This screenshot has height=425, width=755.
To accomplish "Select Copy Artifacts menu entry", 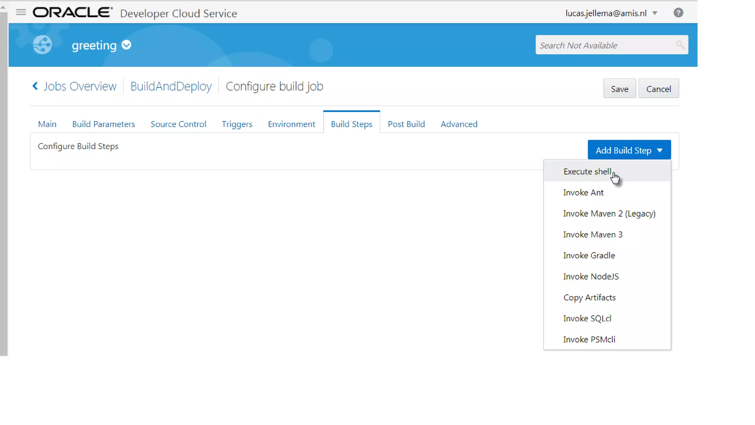I will coord(589,298).
